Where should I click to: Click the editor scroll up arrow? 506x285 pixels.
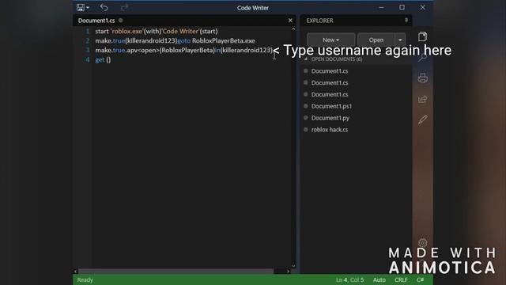[x=293, y=28]
